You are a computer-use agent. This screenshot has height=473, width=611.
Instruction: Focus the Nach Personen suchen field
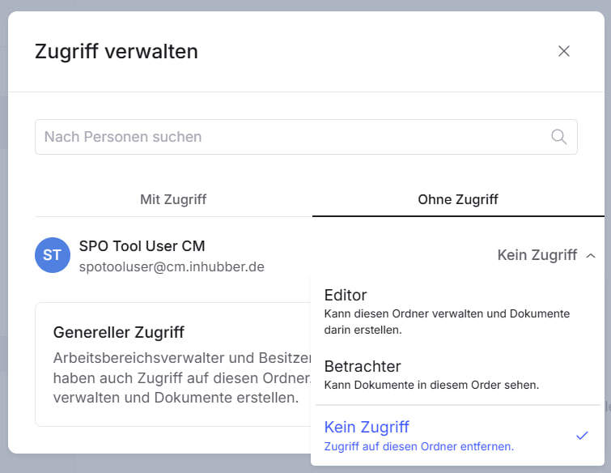pos(291,137)
